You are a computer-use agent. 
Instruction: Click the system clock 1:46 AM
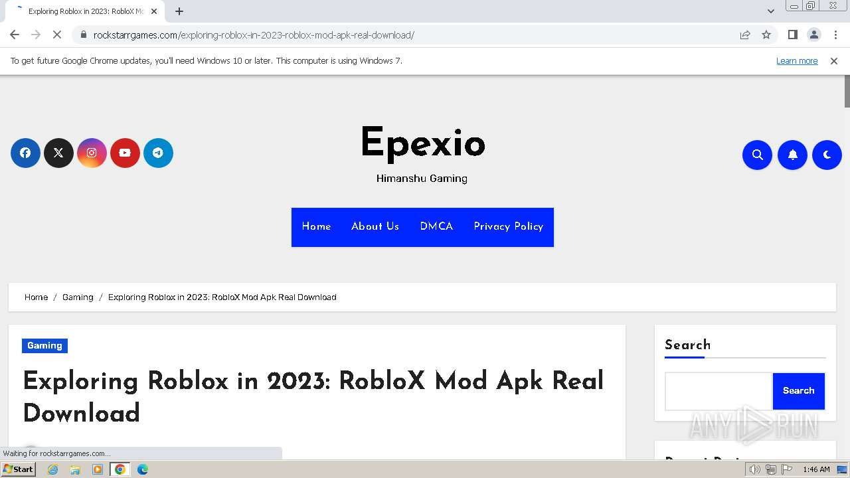816,469
